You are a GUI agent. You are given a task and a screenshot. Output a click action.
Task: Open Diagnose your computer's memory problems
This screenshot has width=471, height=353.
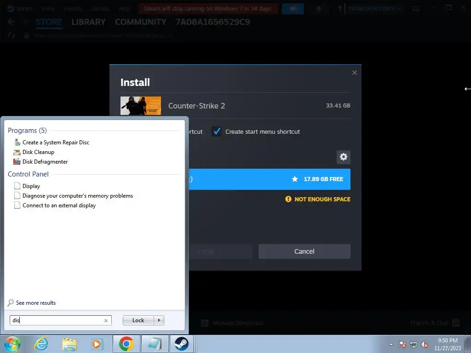74,196
